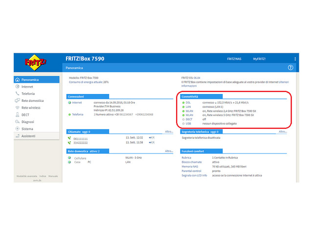The height and width of the screenshot is (235, 313).
Task: Open the three-dot options menu
Action: pyautogui.click(x=295, y=59)
